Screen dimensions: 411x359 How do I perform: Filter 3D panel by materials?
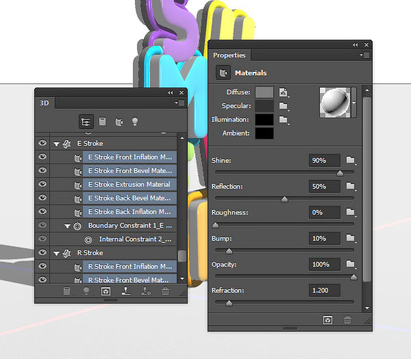[x=119, y=122]
